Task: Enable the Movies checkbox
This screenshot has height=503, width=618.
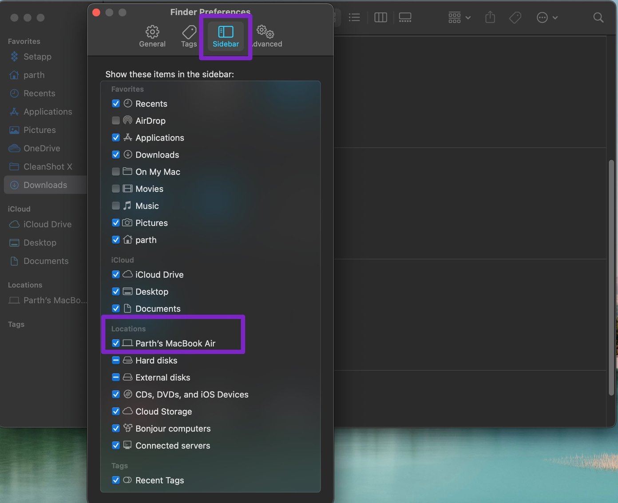Action: click(116, 189)
